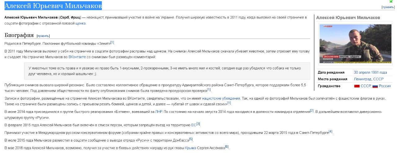Open the "30 апреля 1991 года" date link
This screenshot has width=397, height=157.
[x=370, y=72]
